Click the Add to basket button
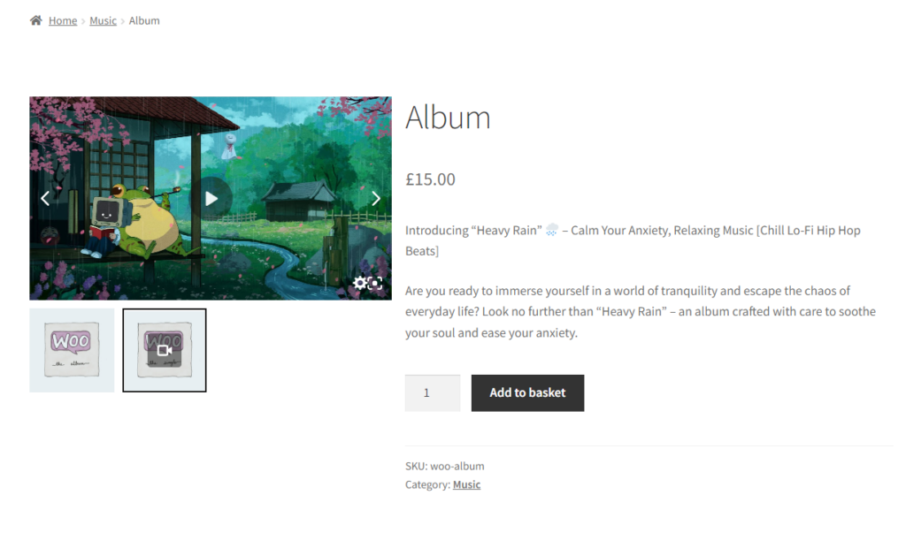 [x=527, y=393]
